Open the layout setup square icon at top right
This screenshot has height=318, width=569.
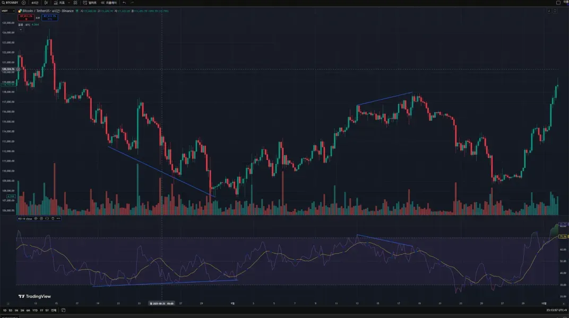(558, 3)
